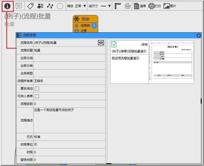Viewport: 204px width, 166px height.
Task: Open the participants list icon
Action: (x=40, y=6)
